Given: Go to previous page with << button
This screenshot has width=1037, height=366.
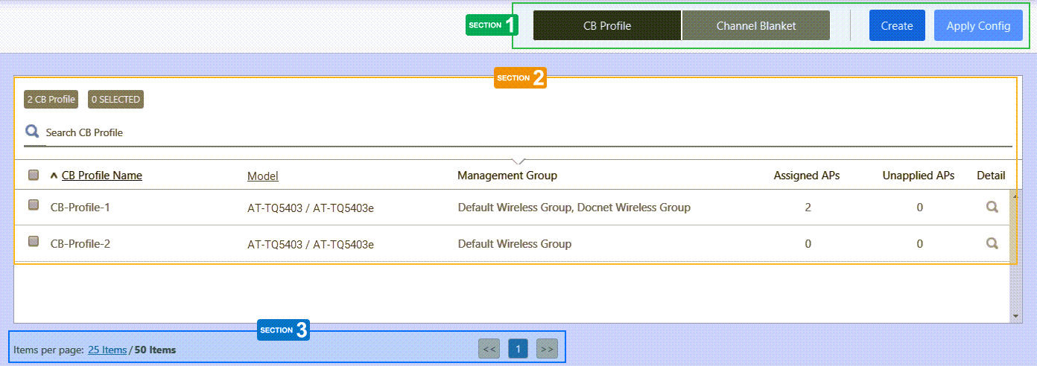Looking at the screenshot, I should click(x=489, y=348).
